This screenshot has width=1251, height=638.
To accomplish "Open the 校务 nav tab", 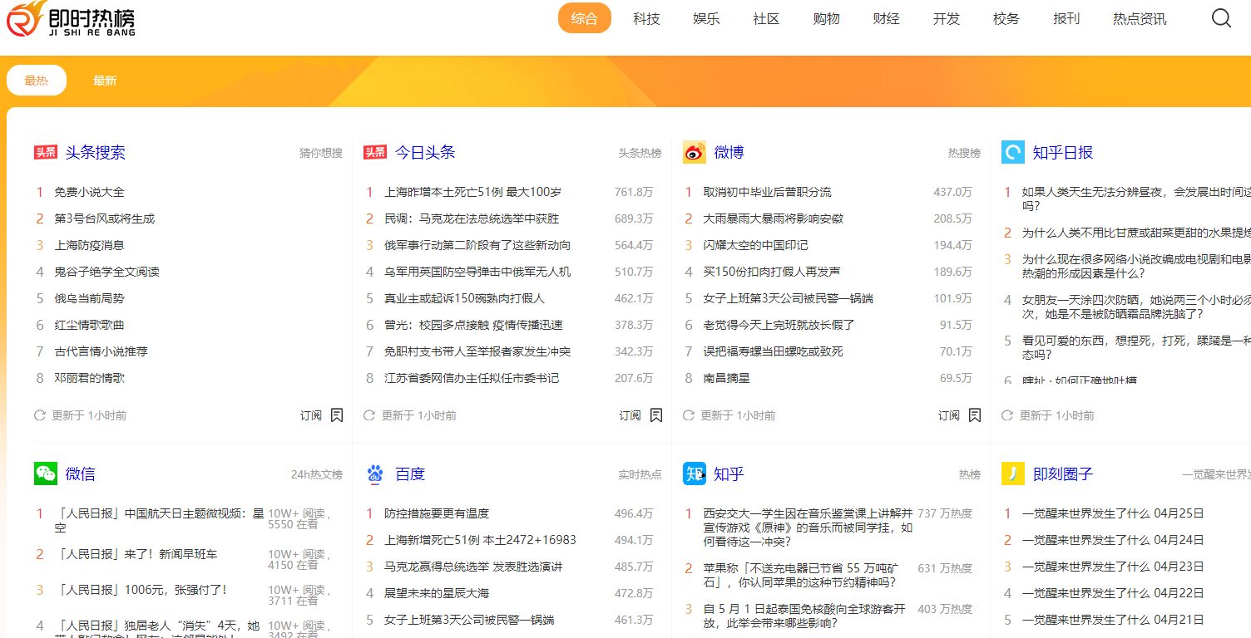I will [x=1006, y=18].
